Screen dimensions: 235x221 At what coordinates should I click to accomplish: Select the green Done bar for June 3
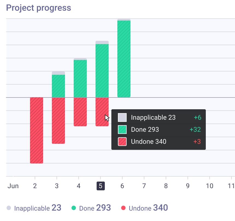point(58,86)
